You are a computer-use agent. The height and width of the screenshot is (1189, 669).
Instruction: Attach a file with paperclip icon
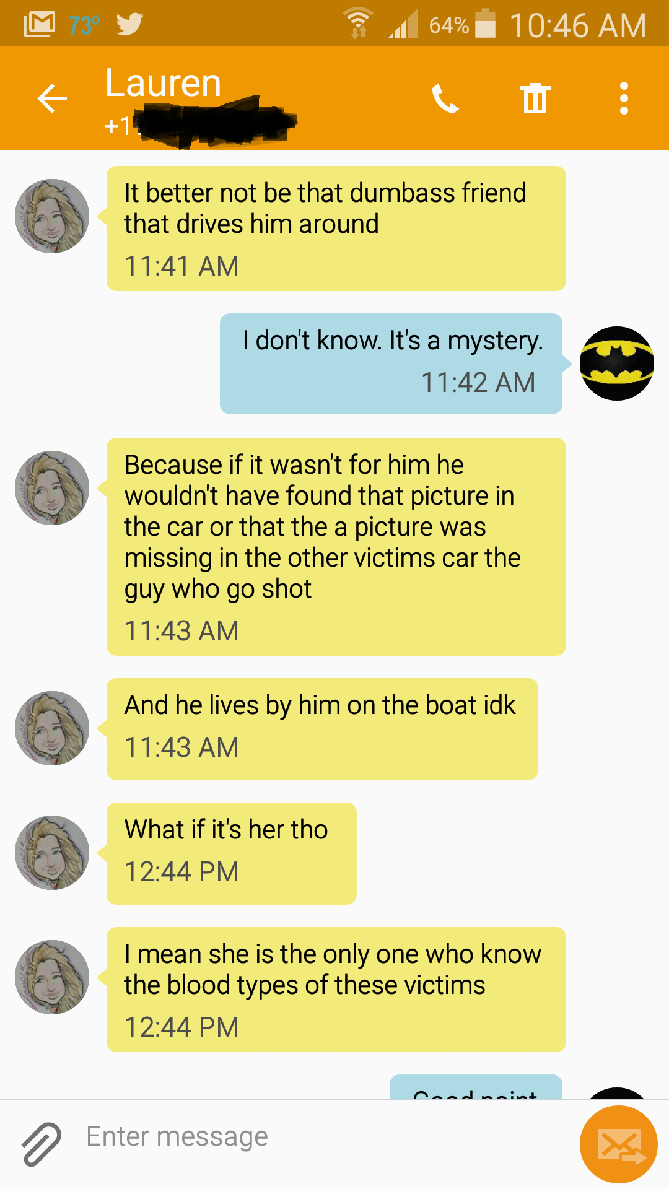point(42,1144)
